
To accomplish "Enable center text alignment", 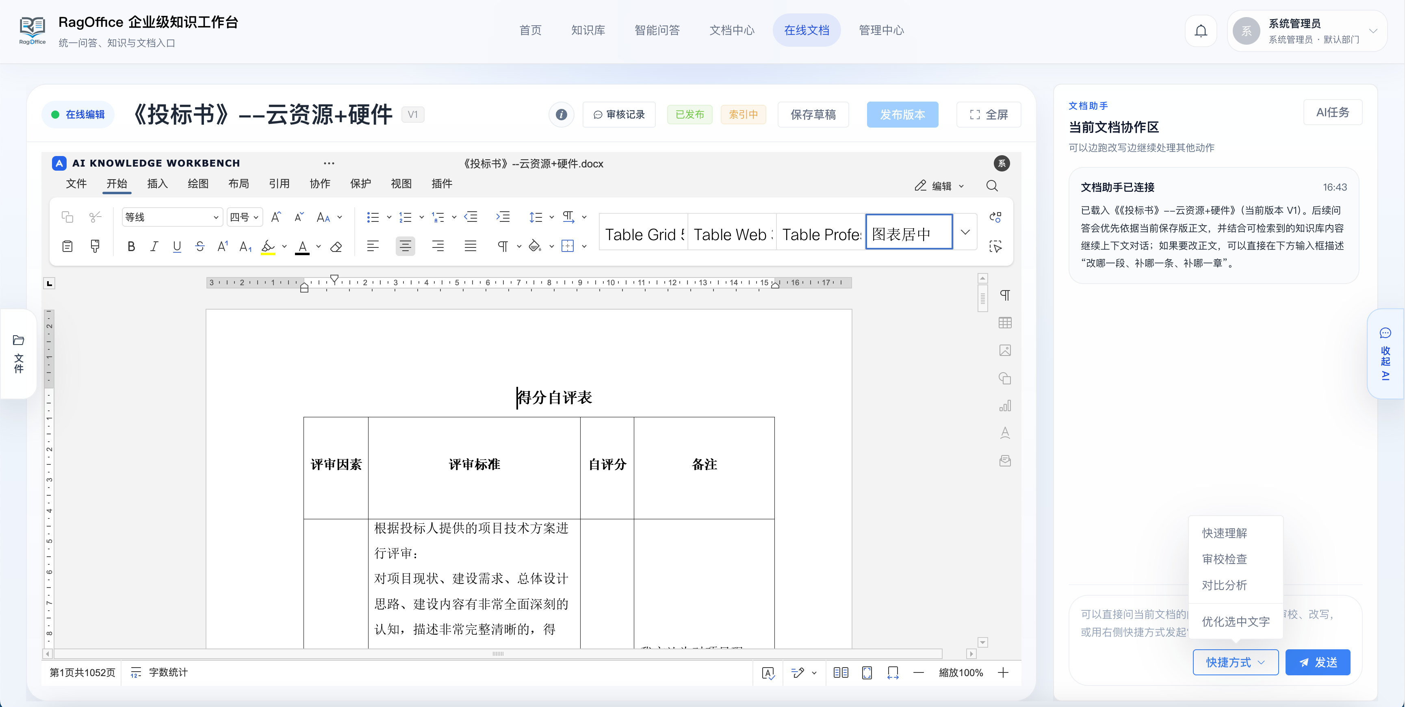I will point(405,246).
